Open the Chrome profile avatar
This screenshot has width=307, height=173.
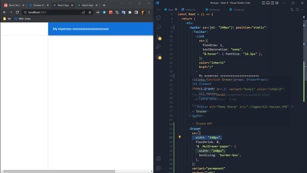tap(143, 12)
